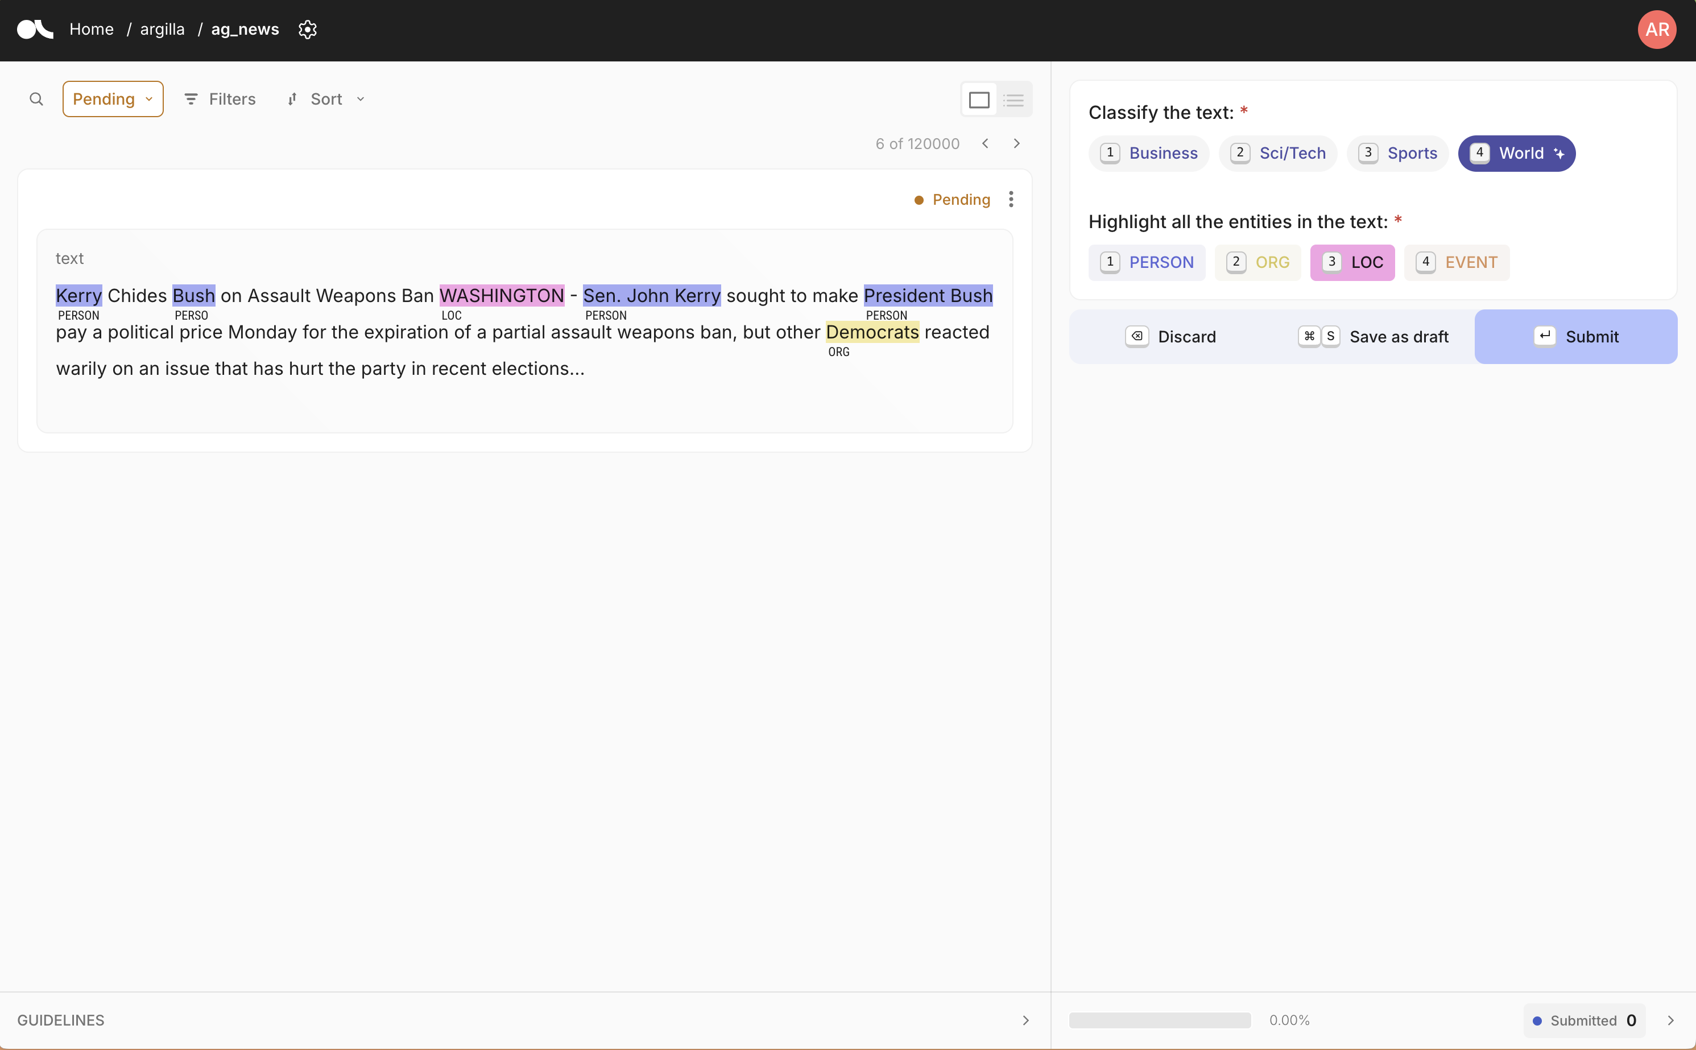Submit the annotation response
Image resolution: width=1696 pixels, height=1050 pixels.
1575,337
